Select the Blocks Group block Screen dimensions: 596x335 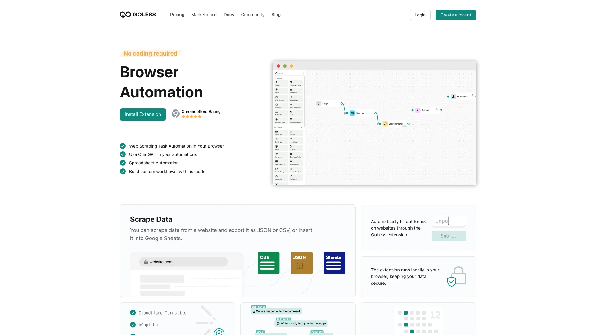click(296, 98)
